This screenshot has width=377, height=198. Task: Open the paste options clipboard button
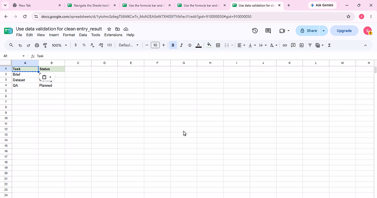pos(47,77)
